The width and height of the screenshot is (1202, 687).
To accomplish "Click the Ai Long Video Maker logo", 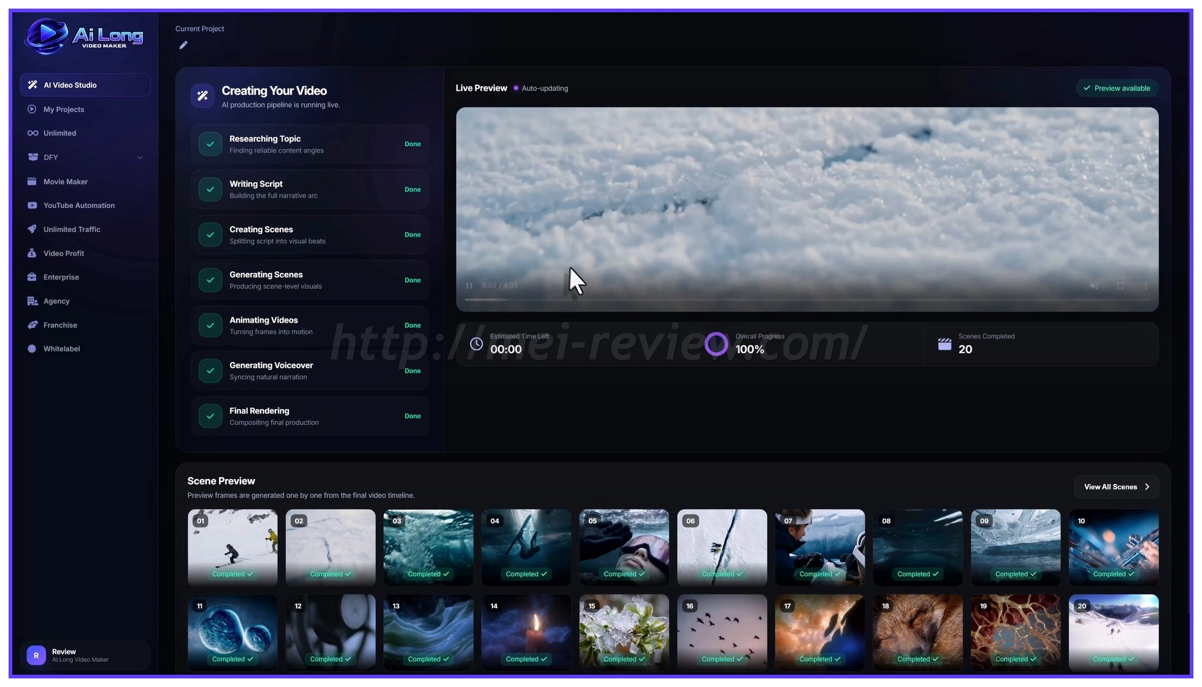I will 84,36.
